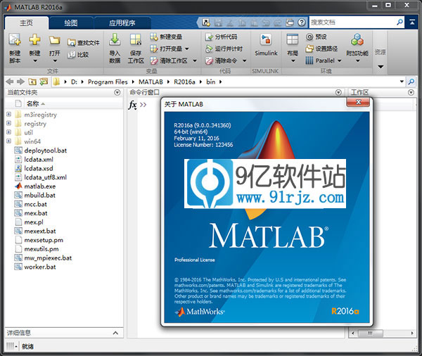The image size is (422, 356).
Task: Click the Open (打开) folder icon
Action: coord(55,40)
